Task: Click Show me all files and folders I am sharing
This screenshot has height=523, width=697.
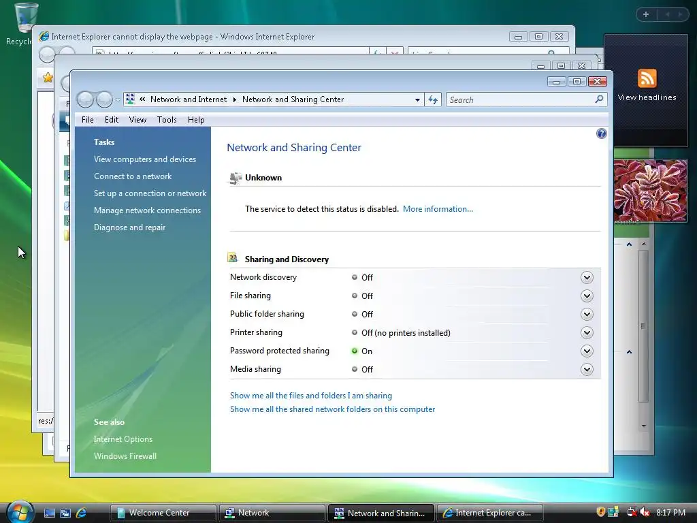Action: (310, 396)
